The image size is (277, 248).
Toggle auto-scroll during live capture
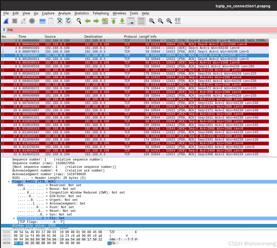coord(131,21)
